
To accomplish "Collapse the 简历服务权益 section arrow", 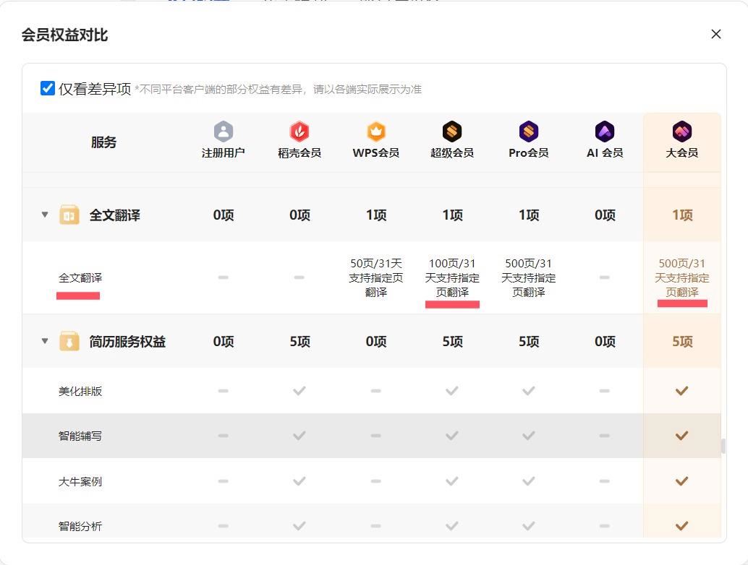I will pyautogui.click(x=45, y=341).
